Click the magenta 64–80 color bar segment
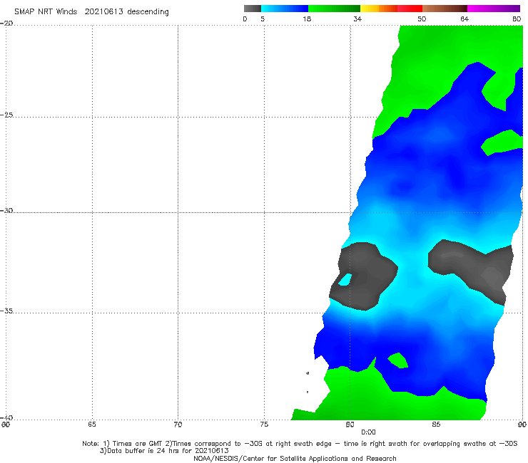The width and height of the screenshot is (528, 463). click(494, 9)
